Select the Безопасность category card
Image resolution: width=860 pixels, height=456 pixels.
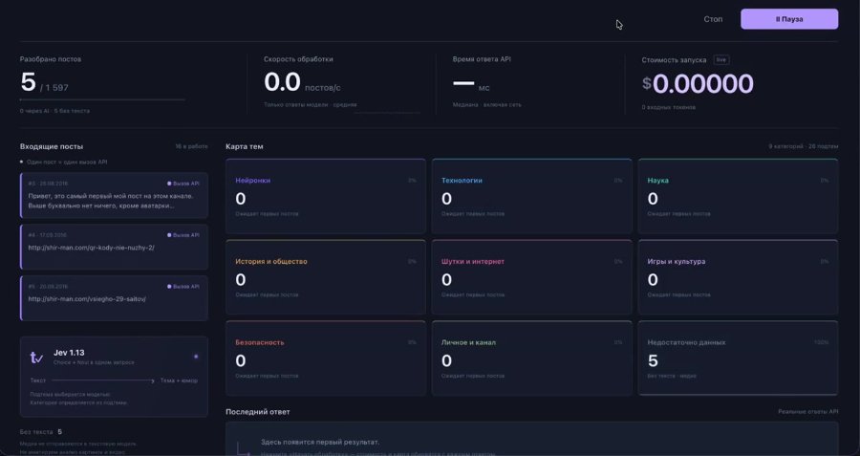(326, 358)
